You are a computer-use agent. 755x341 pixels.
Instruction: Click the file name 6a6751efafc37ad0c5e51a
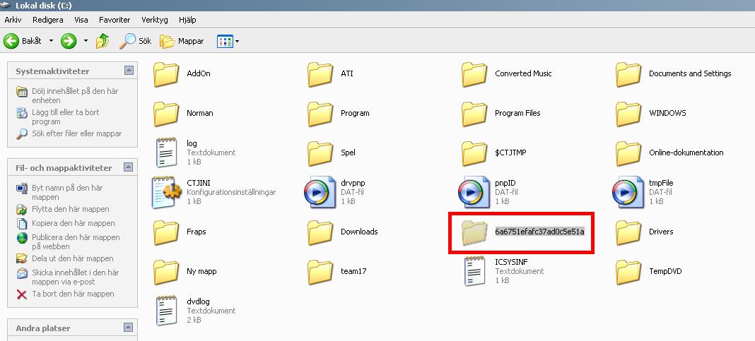(539, 232)
